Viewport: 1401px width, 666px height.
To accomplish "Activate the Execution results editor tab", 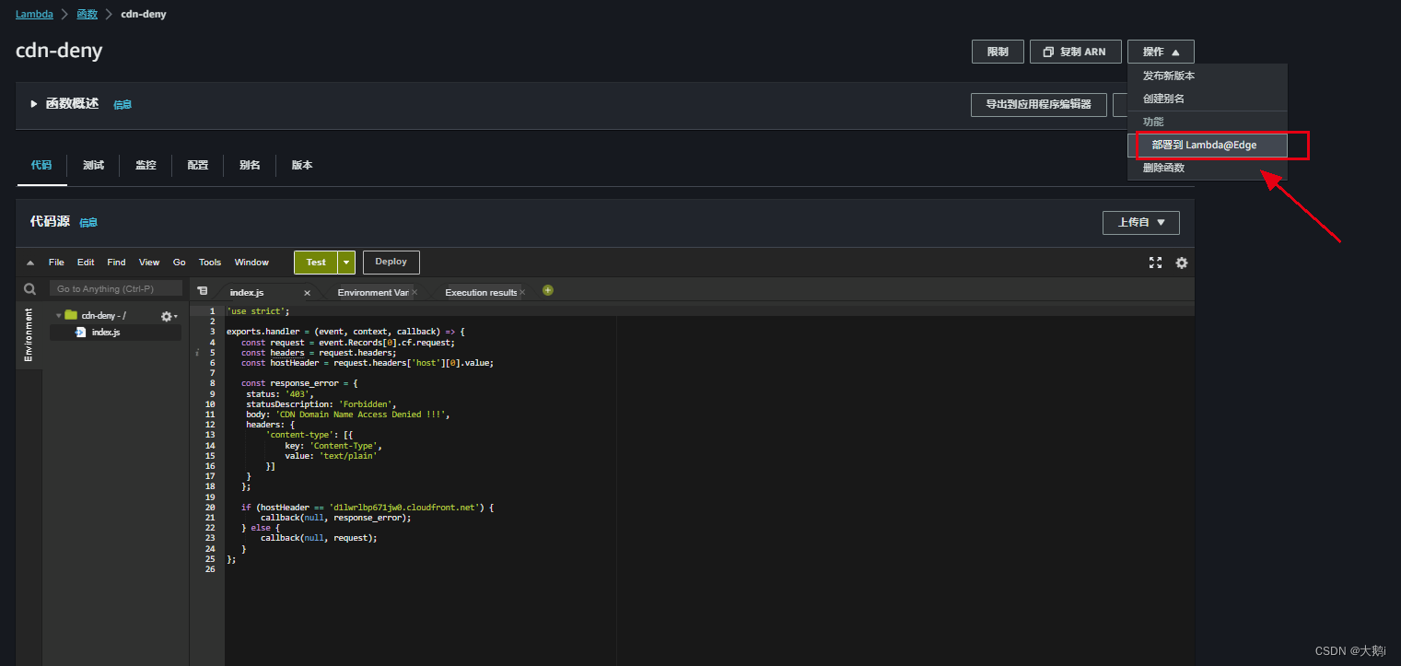I will click(481, 292).
